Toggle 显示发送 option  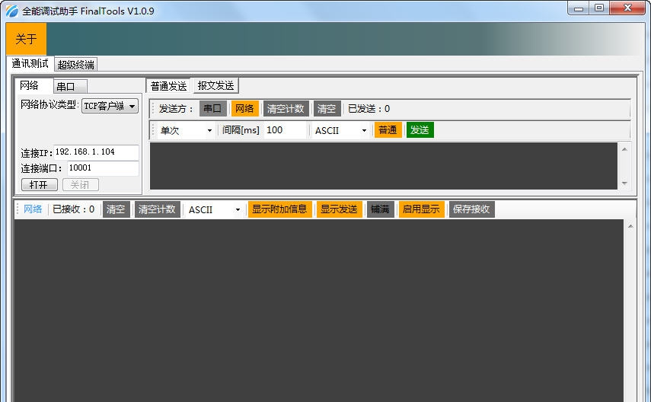pos(339,209)
